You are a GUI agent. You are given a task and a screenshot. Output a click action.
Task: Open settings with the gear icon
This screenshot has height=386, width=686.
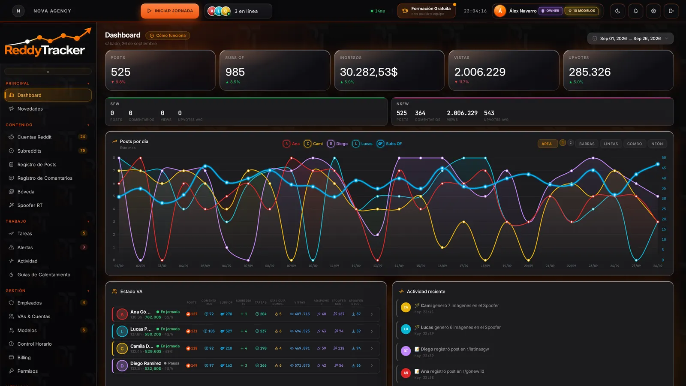pos(653,11)
